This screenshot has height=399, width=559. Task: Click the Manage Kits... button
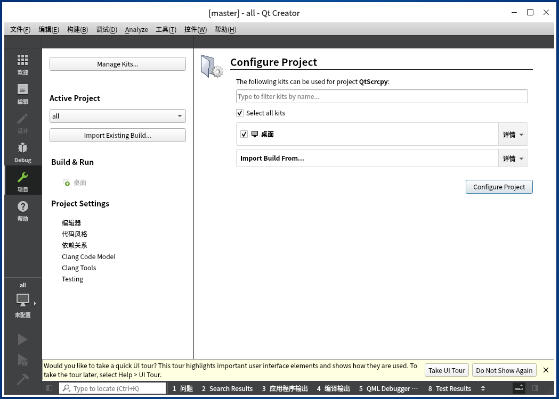[x=117, y=64]
